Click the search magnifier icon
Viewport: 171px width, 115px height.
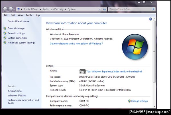[x=153, y=9]
